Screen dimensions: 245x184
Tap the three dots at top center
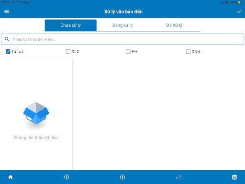click(x=122, y=3)
